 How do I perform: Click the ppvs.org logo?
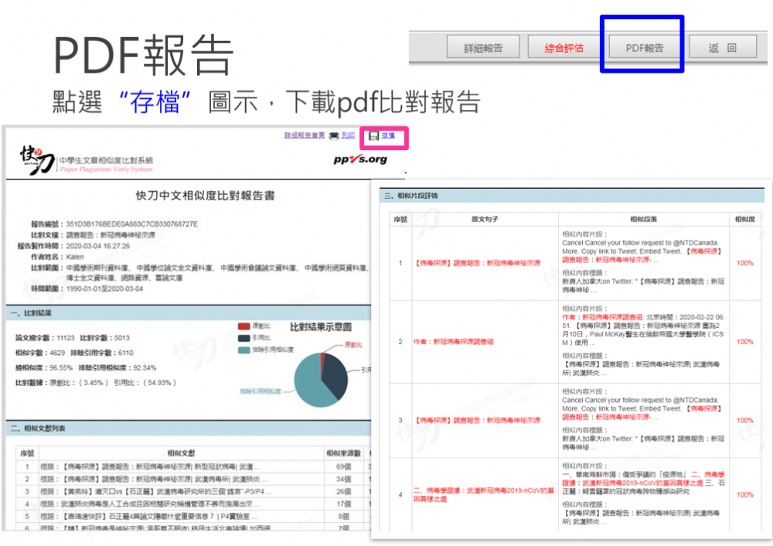click(359, 159)
